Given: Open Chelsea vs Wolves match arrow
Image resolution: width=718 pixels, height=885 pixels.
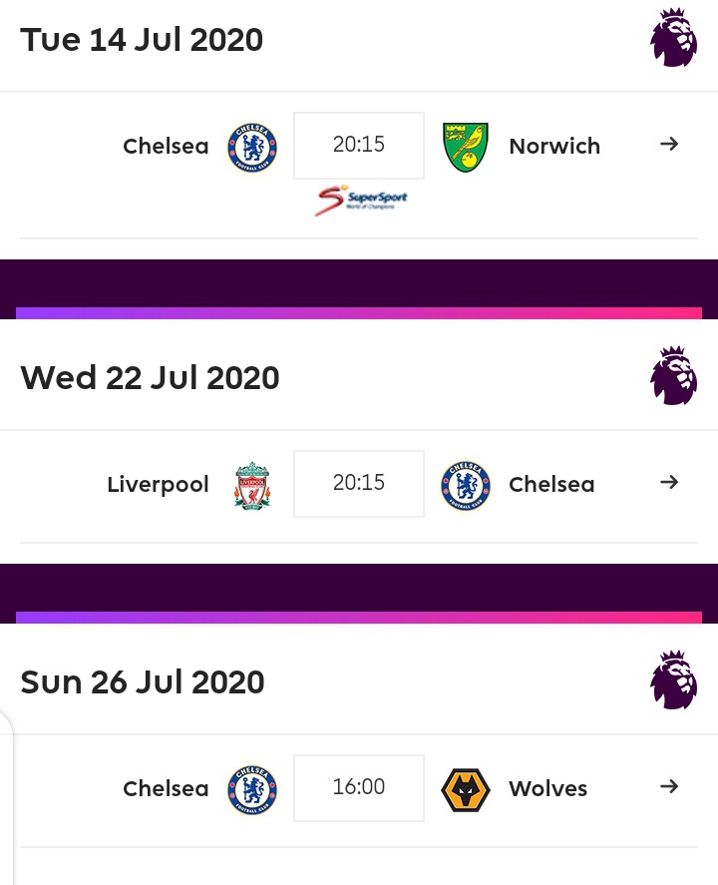Looking at the screenshot, I should [669, 787].
